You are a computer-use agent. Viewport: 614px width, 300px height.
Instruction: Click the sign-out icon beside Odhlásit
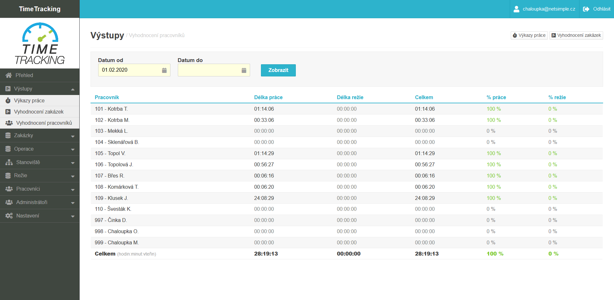(x=586, y=9)
